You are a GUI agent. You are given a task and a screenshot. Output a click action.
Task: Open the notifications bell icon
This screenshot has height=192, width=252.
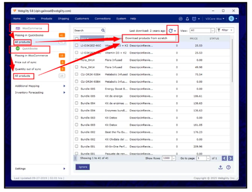pyautogui.click(x=187, y=18)
